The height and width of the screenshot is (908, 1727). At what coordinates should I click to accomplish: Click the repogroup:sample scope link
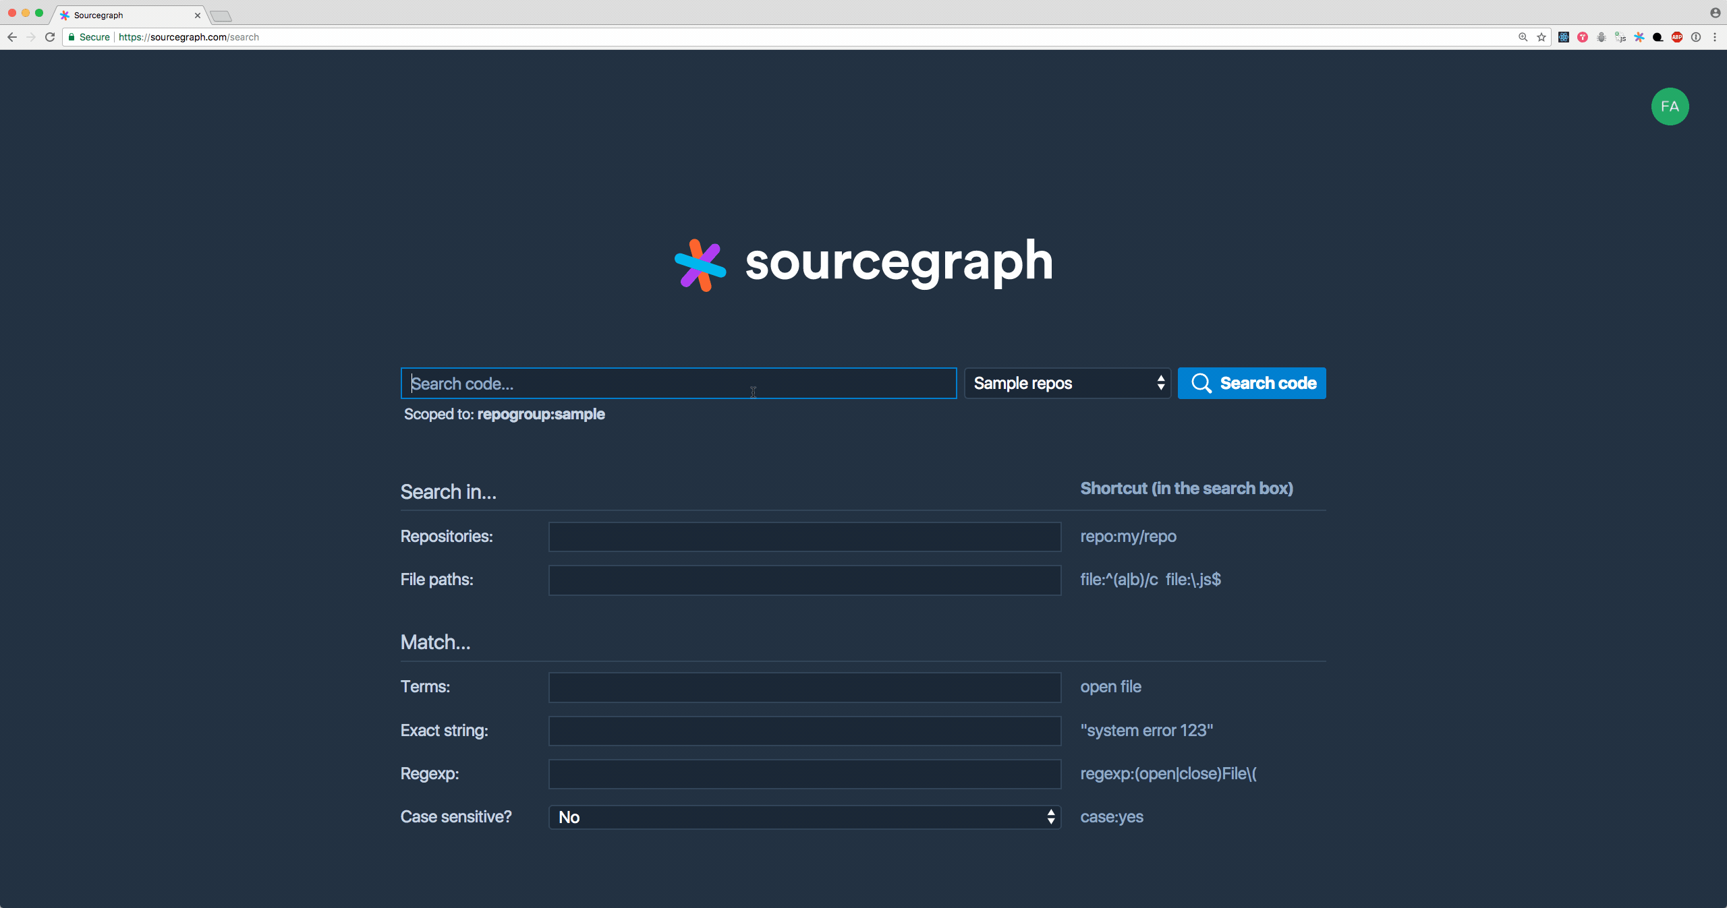540,414
